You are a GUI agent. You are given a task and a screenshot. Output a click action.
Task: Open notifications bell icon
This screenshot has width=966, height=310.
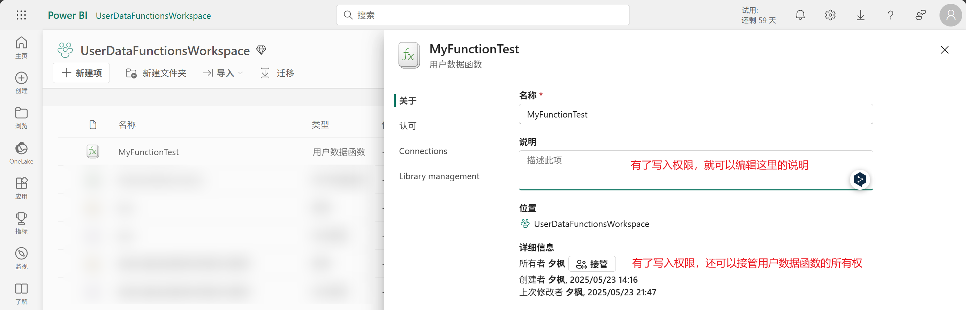click(x=800, y=15)
